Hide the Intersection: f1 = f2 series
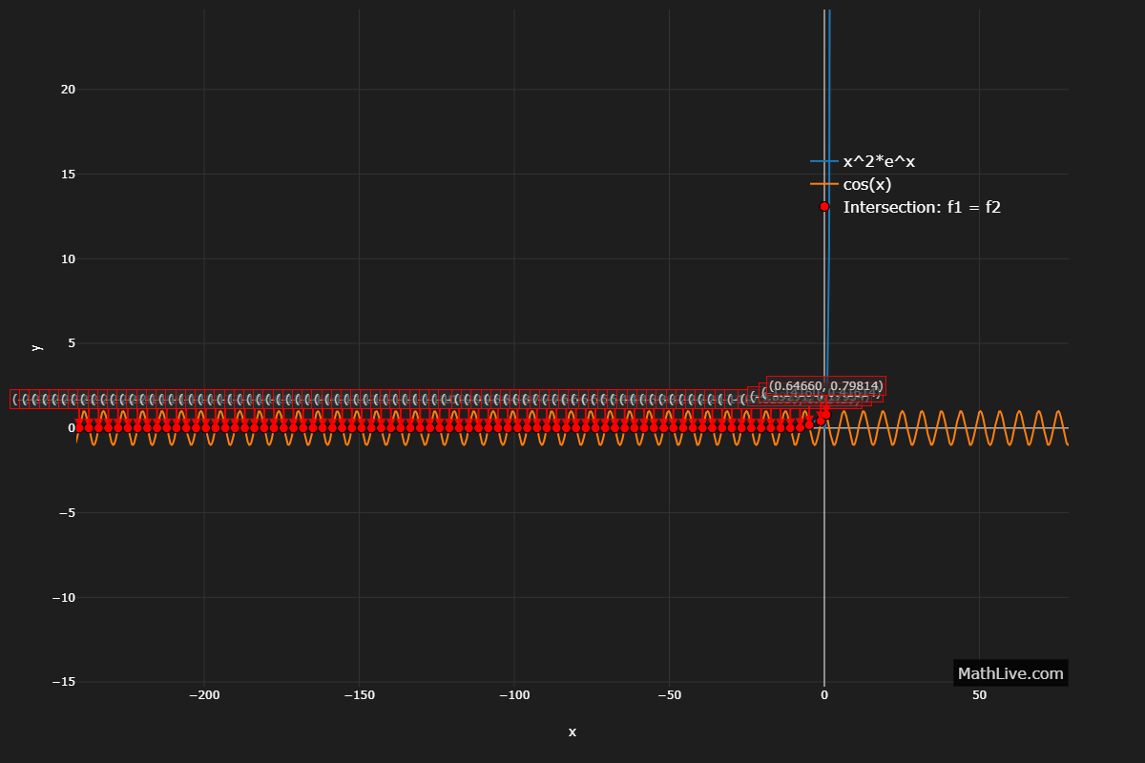The width and height of the screenshot is (1145, 763). pyautogui.click(x=921, y=207)
